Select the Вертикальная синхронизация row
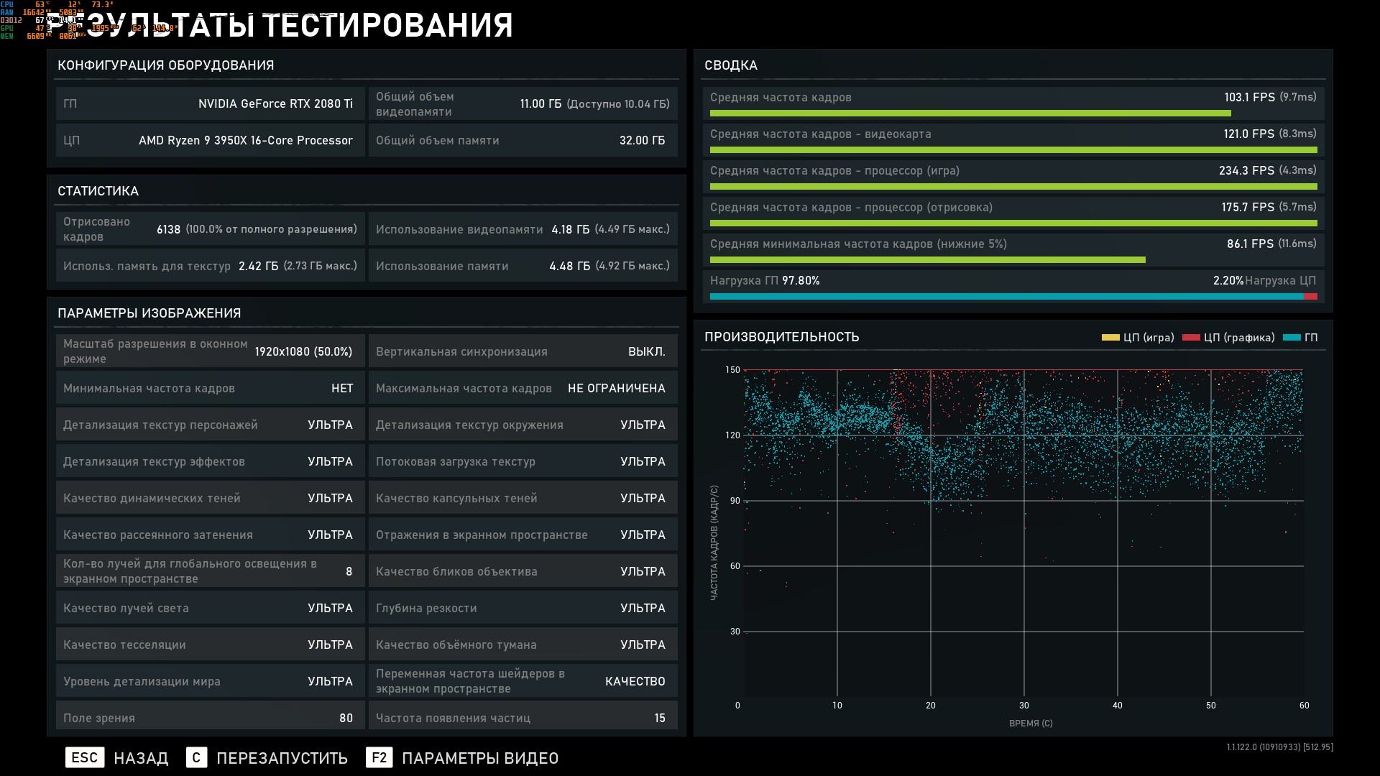Screen dimensions: 1380x776 point(523,351)
